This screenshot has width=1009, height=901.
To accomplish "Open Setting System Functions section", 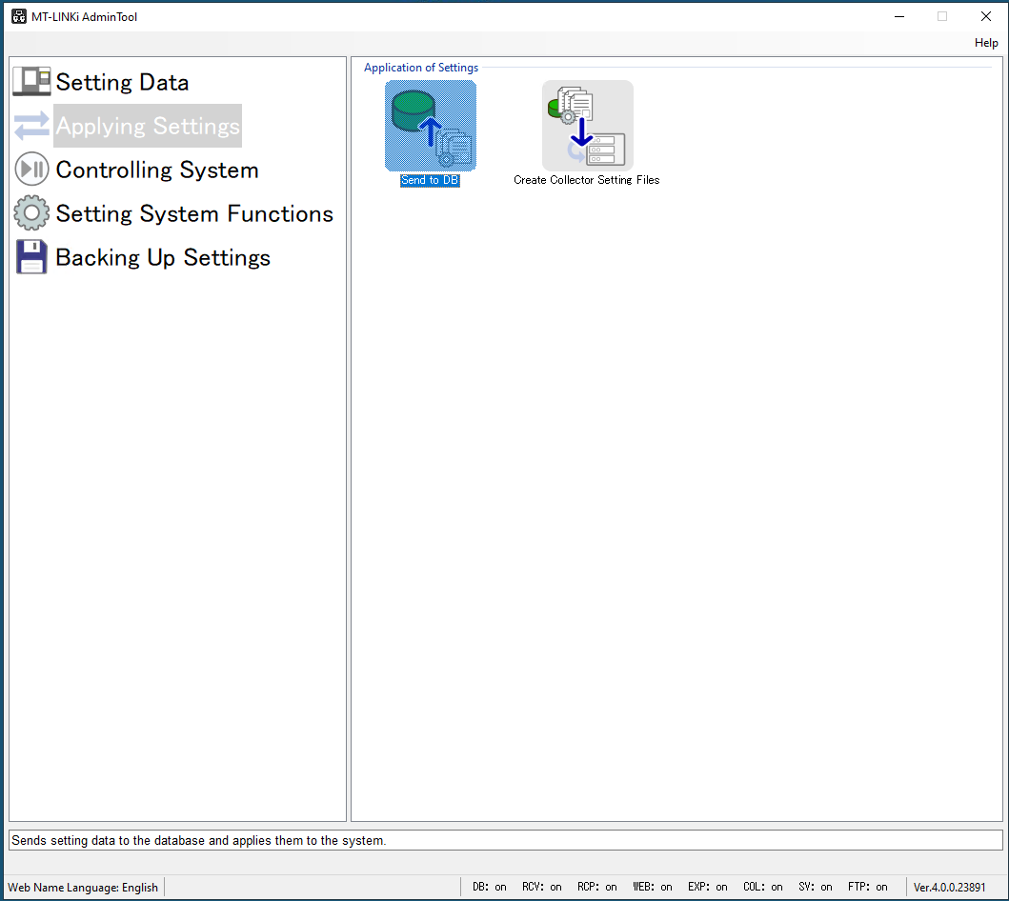I will (x=194, y=213).
